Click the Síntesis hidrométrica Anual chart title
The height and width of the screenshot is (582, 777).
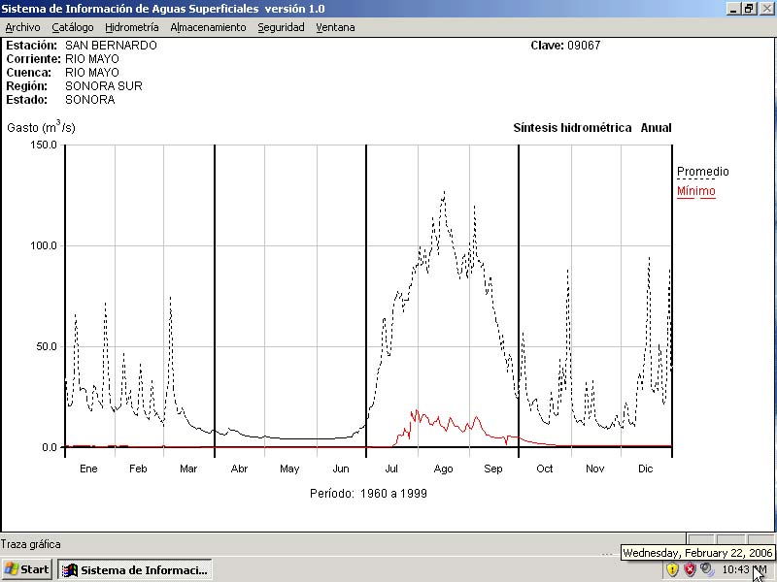(591, 128)
